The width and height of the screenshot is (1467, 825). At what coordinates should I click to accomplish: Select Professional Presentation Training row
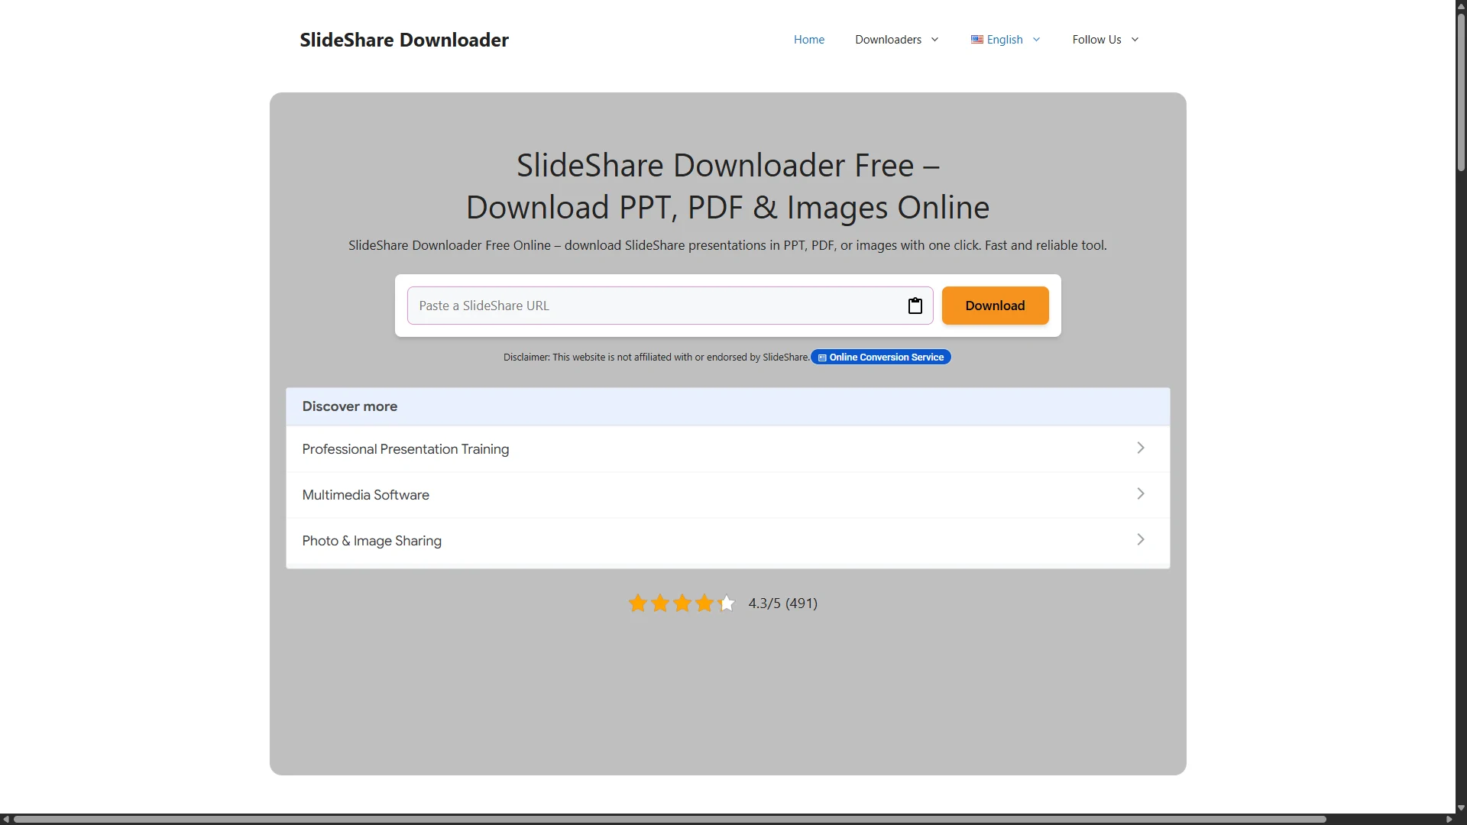(x=727, y=449)
